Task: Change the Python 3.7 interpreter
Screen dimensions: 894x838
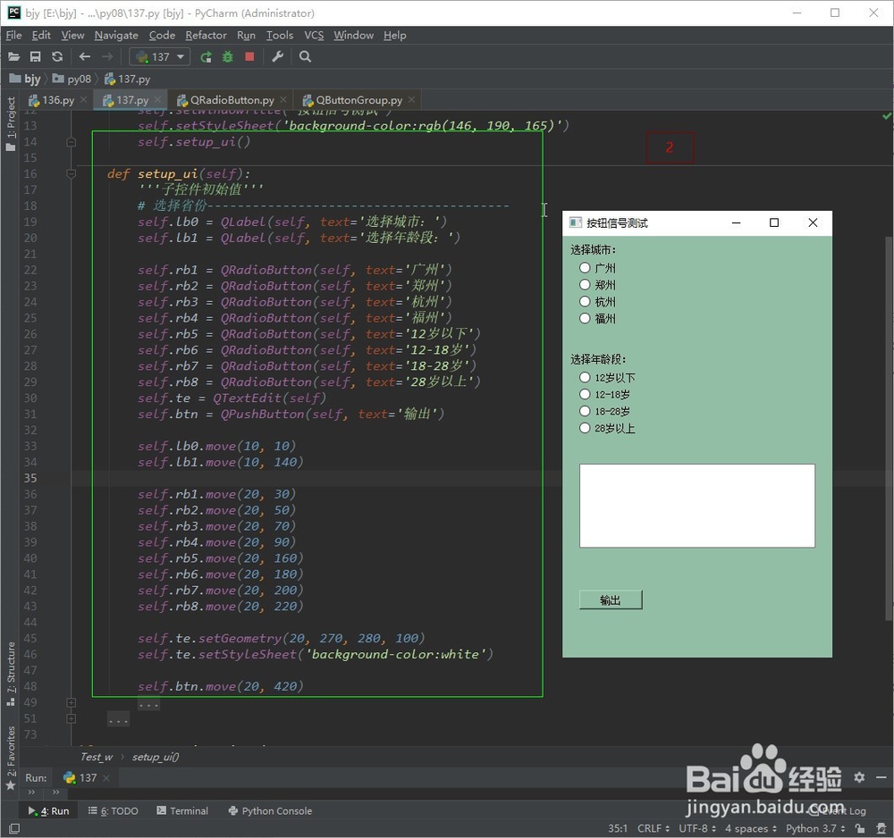Action: [x=814, y=828]
